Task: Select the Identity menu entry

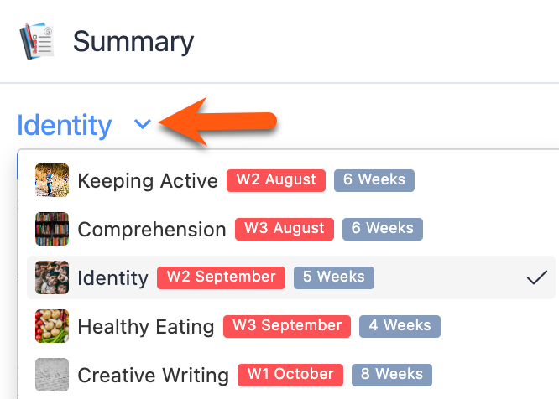Action: click(x=112, y=277)
